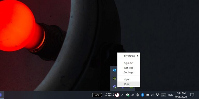Viewport: 199px width, 99px height.
Task: Click the network speed KB/s meter
Action: [x=109, y=95]
